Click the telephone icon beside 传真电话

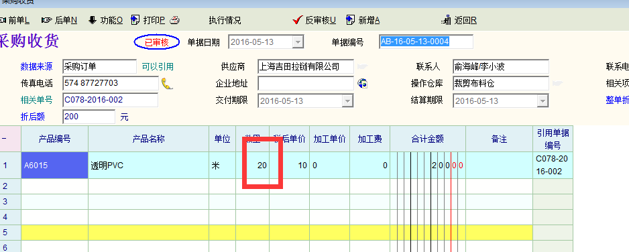tap(167, 84)
